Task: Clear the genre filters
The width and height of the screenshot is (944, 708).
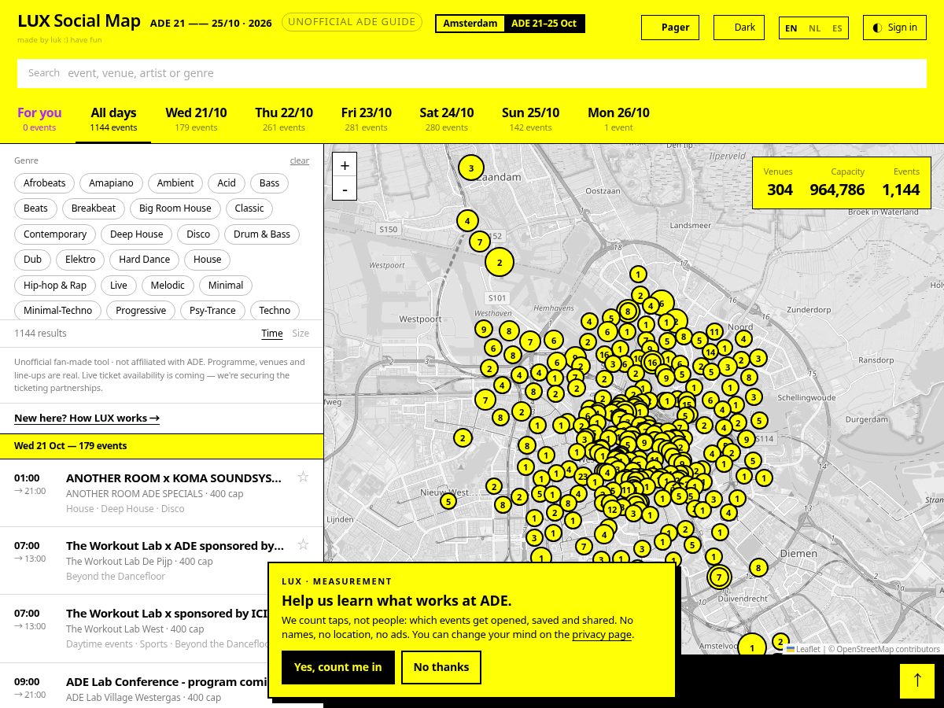Action: click(300, 160)
